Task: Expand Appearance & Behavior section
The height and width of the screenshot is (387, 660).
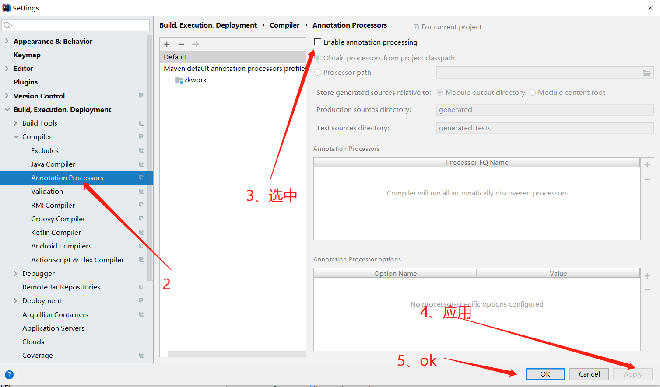Action: coord(7,41)
